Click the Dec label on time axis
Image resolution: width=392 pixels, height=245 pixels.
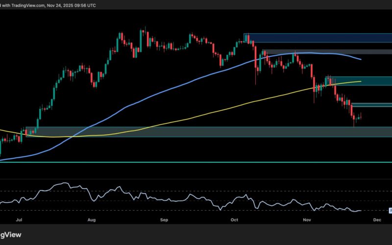(x=376, y=221)
